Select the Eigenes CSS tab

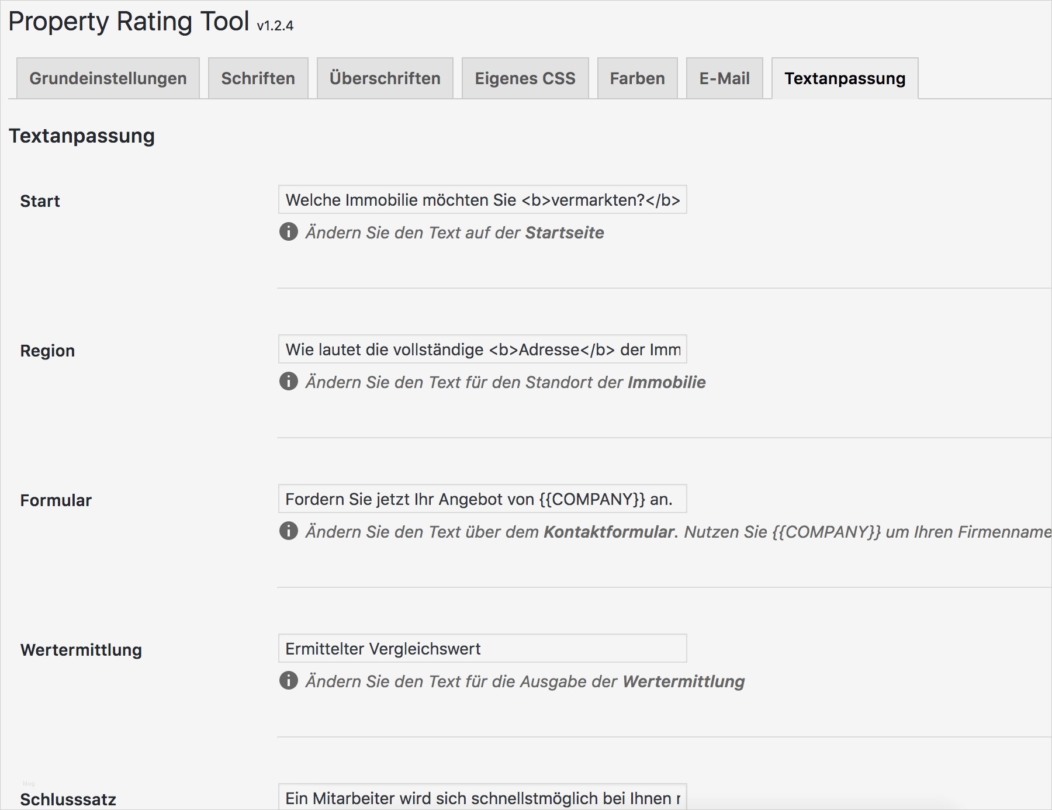pos(525,78)
